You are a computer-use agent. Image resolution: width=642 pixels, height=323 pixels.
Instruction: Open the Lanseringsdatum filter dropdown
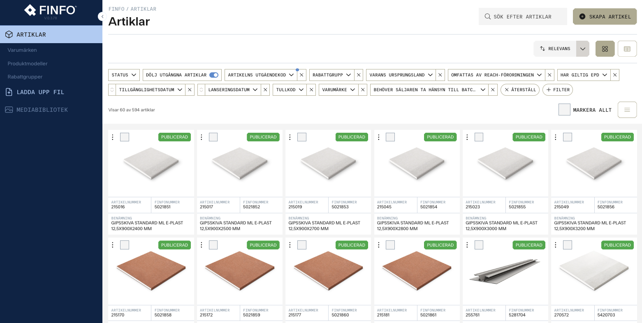[x=233, y=90]
